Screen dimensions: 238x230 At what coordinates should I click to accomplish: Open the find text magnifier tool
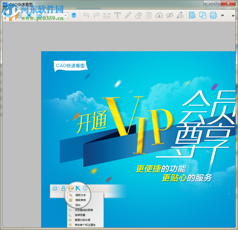tap(192, 15)
